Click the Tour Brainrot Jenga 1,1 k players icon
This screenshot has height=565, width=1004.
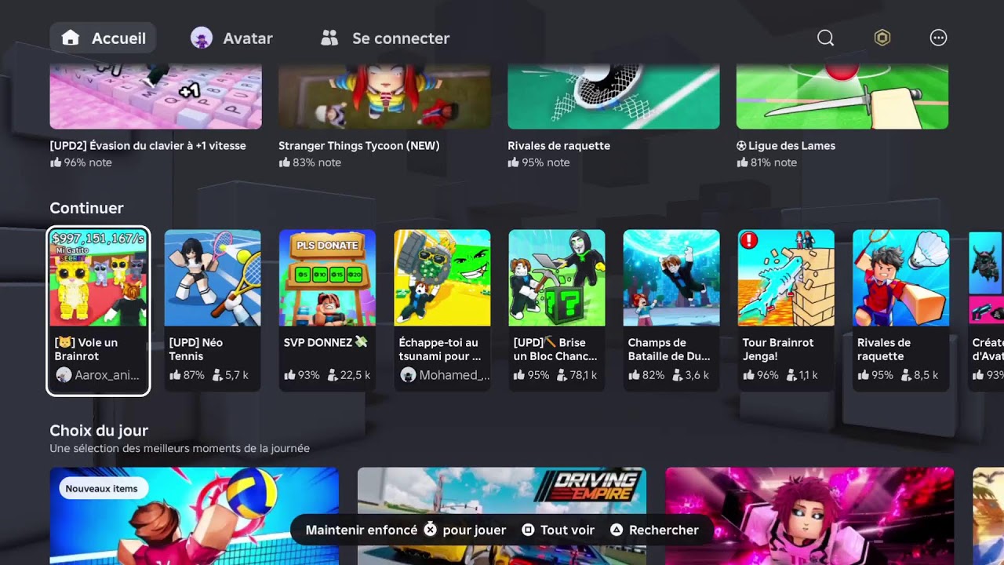791,375
